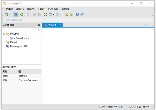The image size is (156, 110).
Task: Minimize the Xmanager window
Action: click(132, 3)
